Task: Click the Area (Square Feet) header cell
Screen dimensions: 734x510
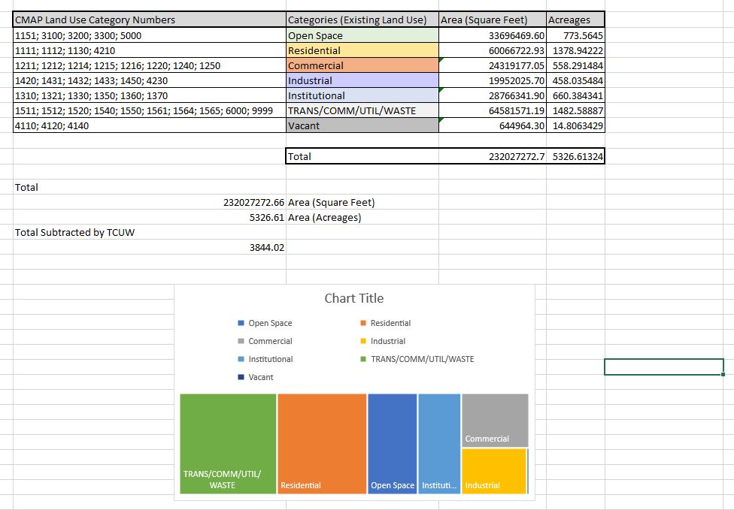Action: [493, 20]
